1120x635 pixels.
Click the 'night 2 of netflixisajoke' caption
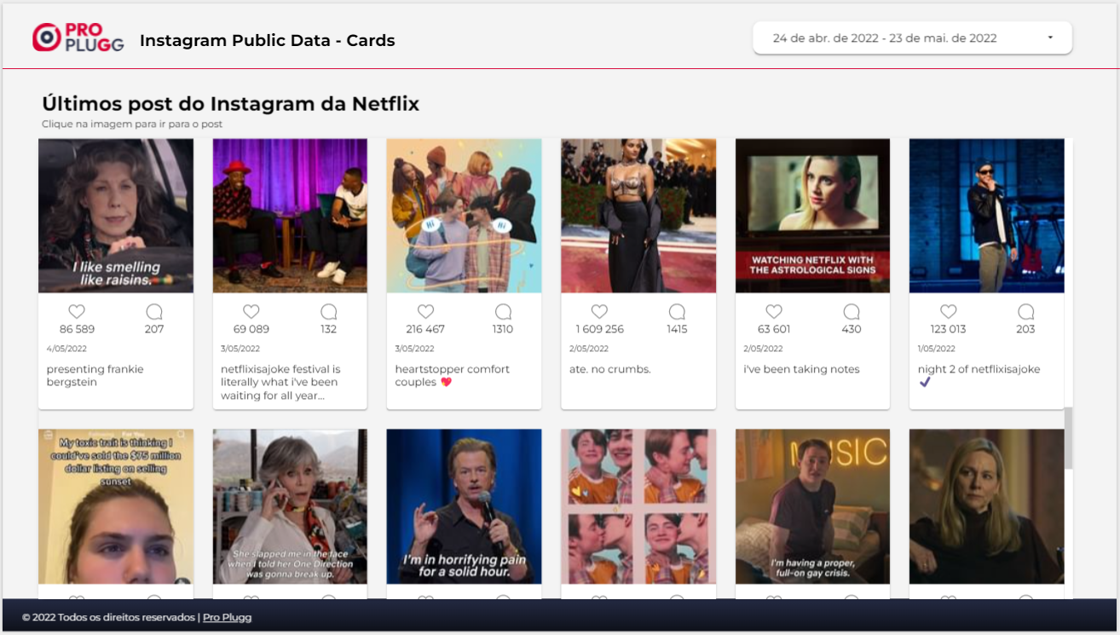979,375
